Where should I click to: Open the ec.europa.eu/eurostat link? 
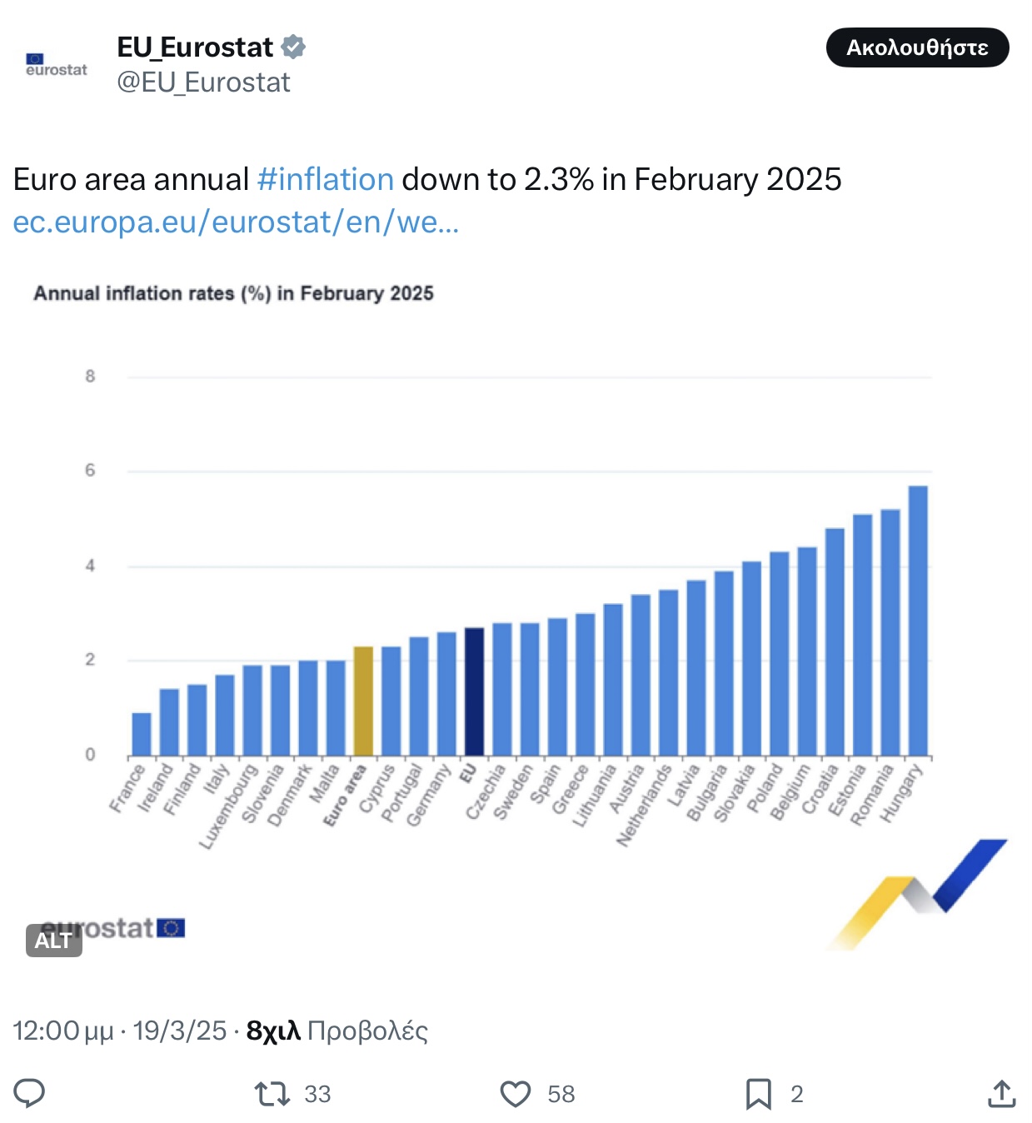click(x=236, y=222)
